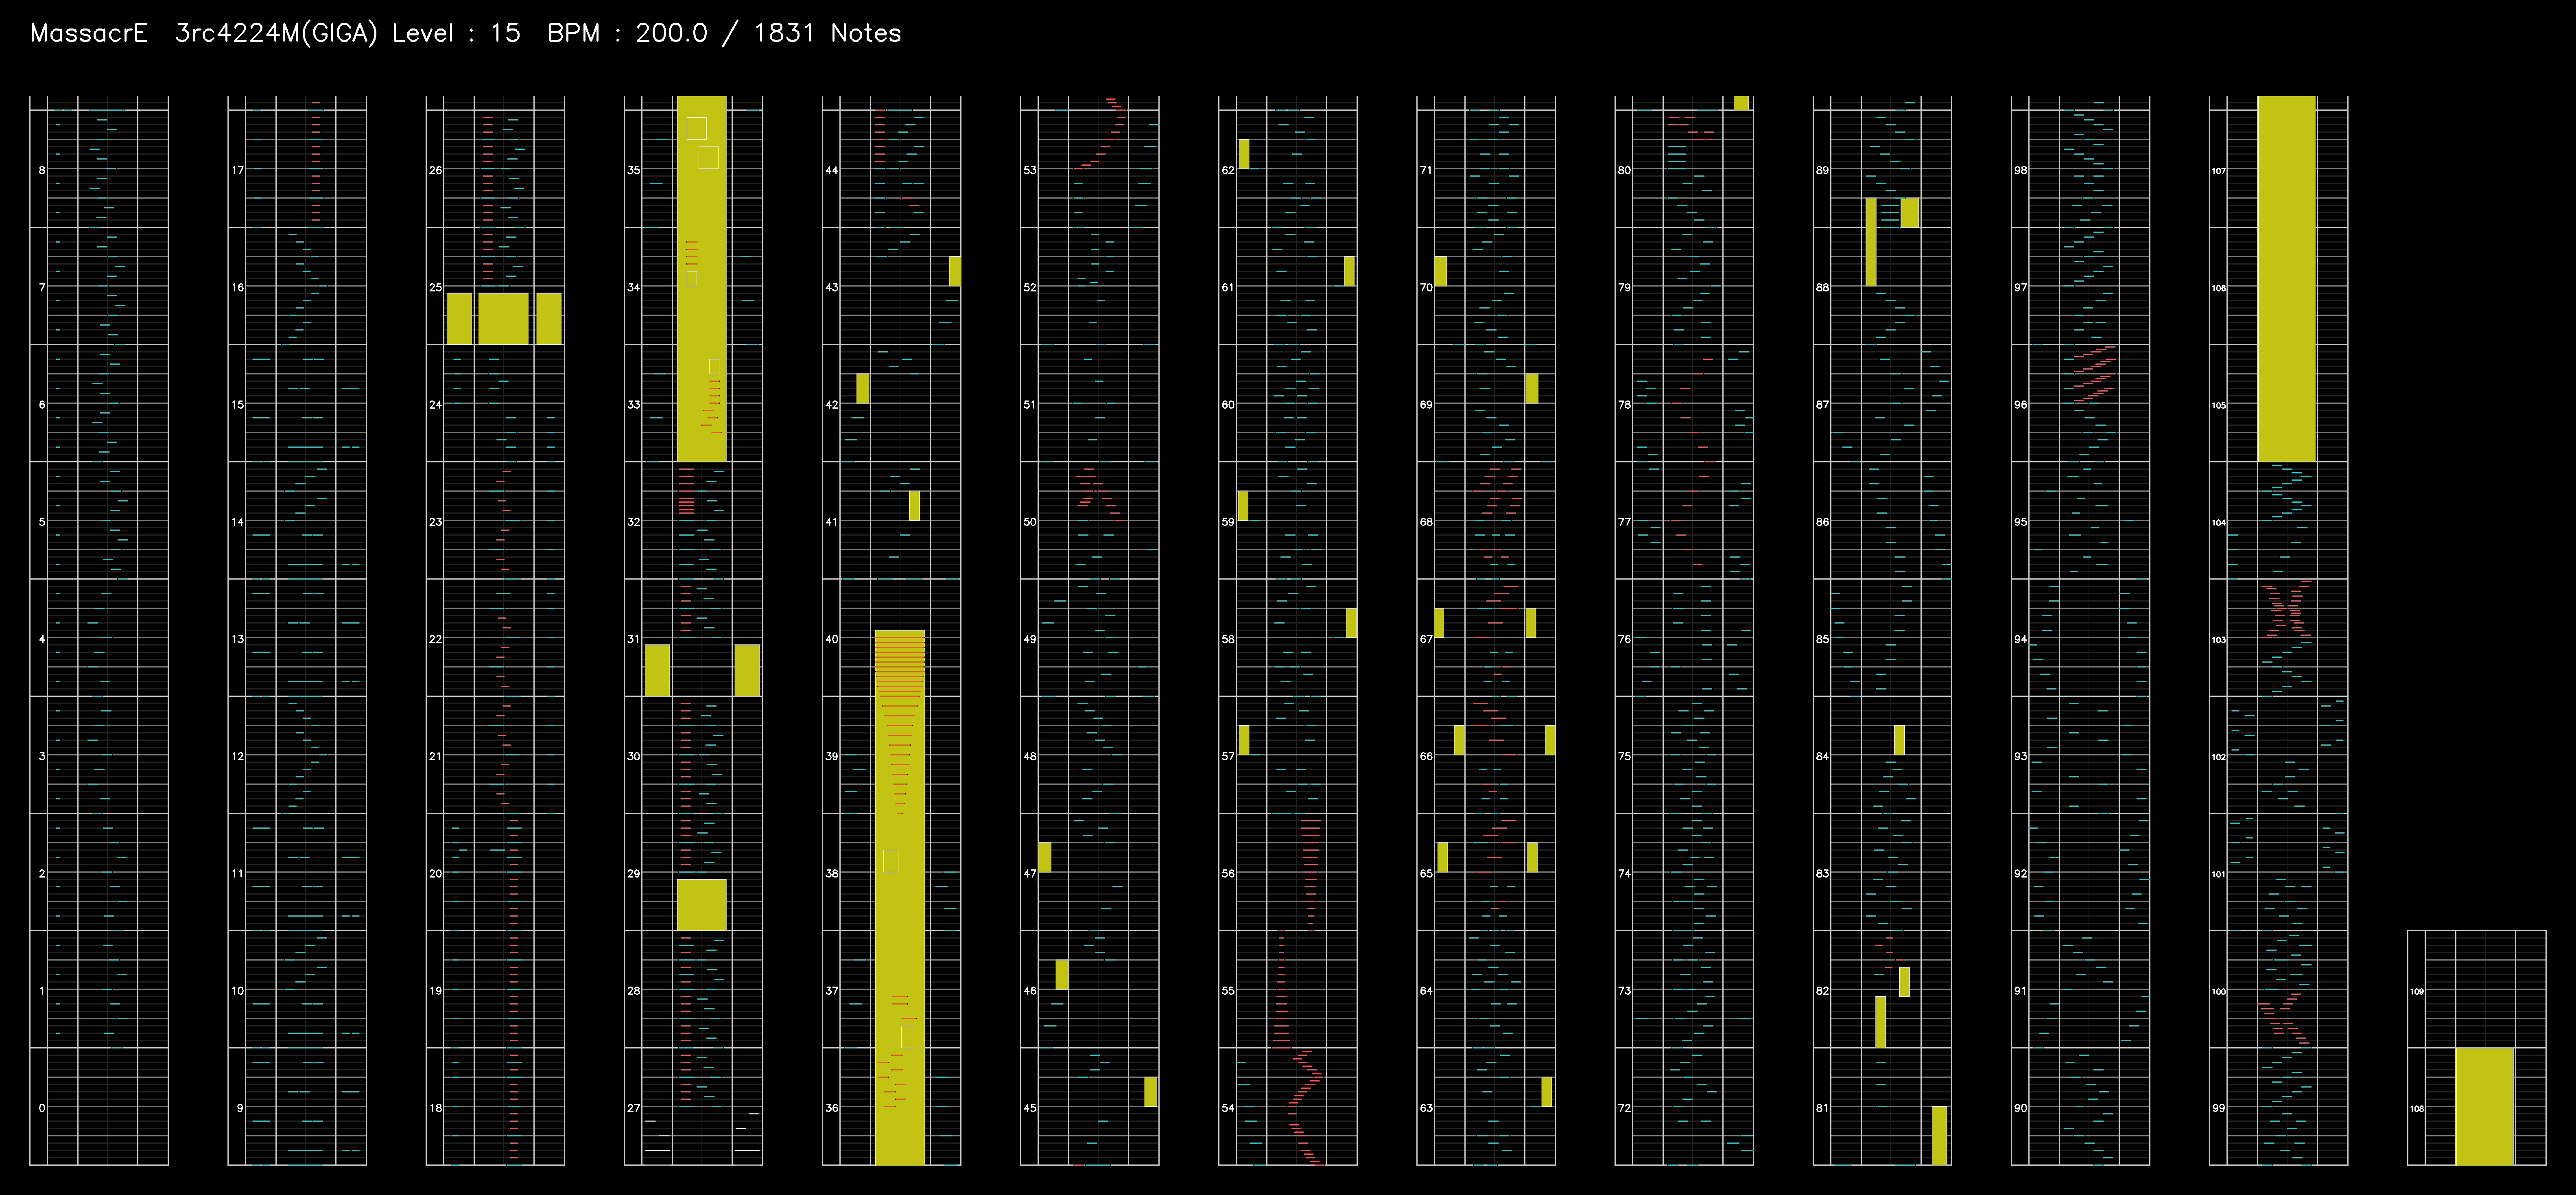Screen dimensions: 2576x1195
Task: Click measure number 107 label
Action: [2219, 171]
